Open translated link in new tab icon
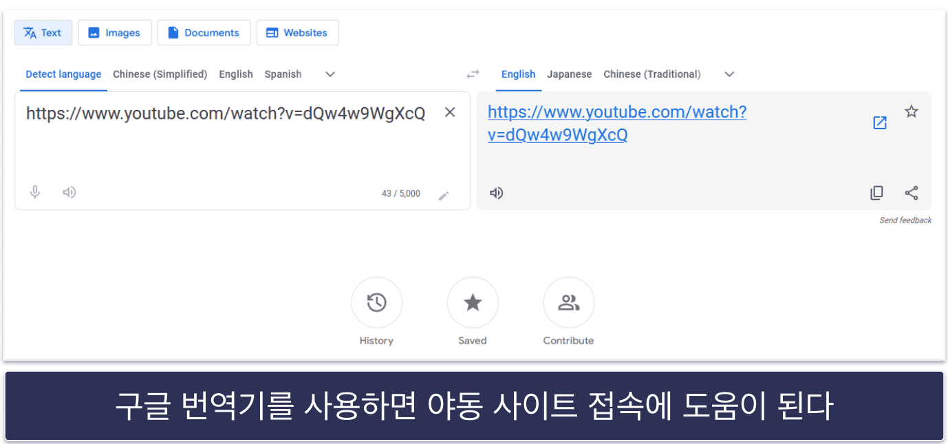Viewport: 948px width, 444px height. tap(880, 123)
